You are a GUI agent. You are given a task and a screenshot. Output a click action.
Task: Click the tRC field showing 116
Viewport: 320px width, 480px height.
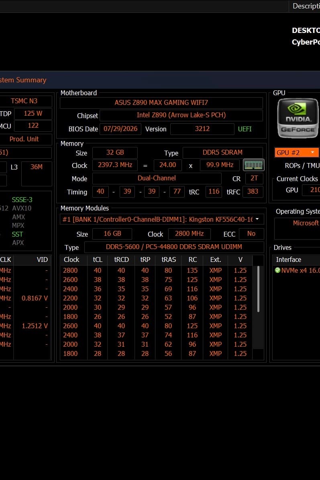pyautogui.click(x=214, y=192)
